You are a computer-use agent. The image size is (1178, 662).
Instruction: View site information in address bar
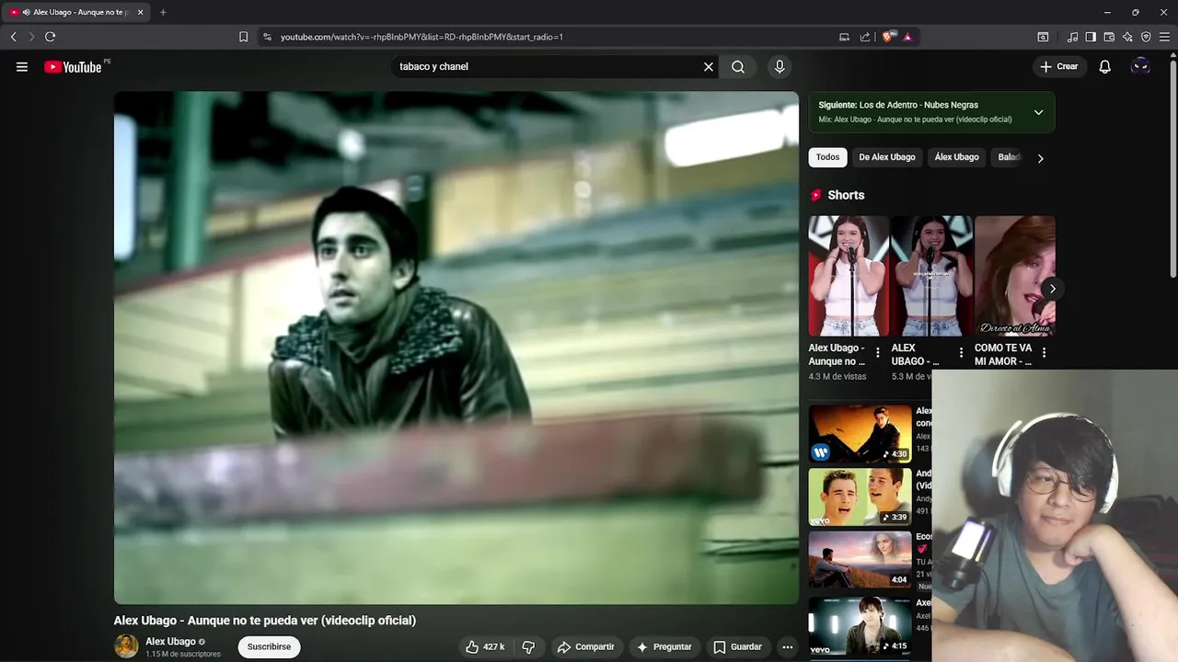pos(267,37)
